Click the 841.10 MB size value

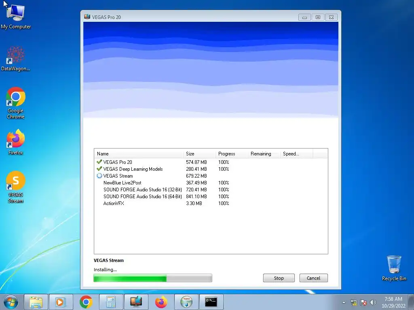196,197
